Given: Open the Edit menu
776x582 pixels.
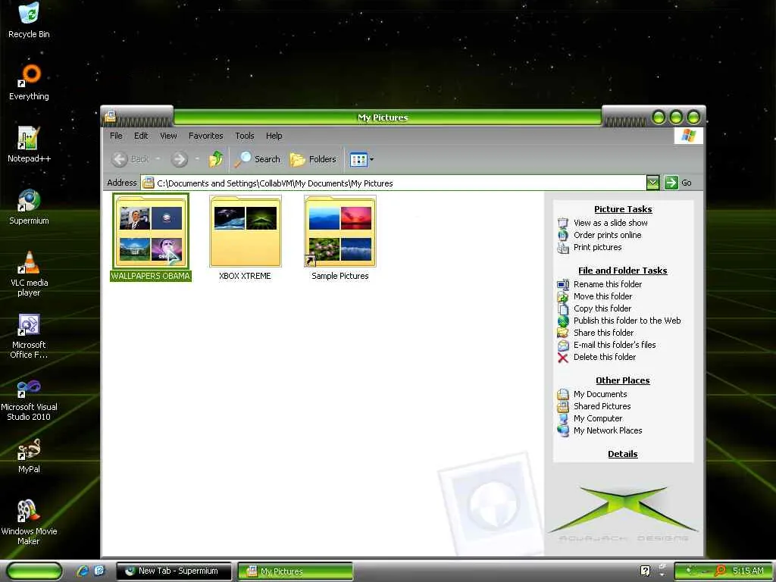Looking at the screenshot, I should pyautogui.click(x=141, y=136).
